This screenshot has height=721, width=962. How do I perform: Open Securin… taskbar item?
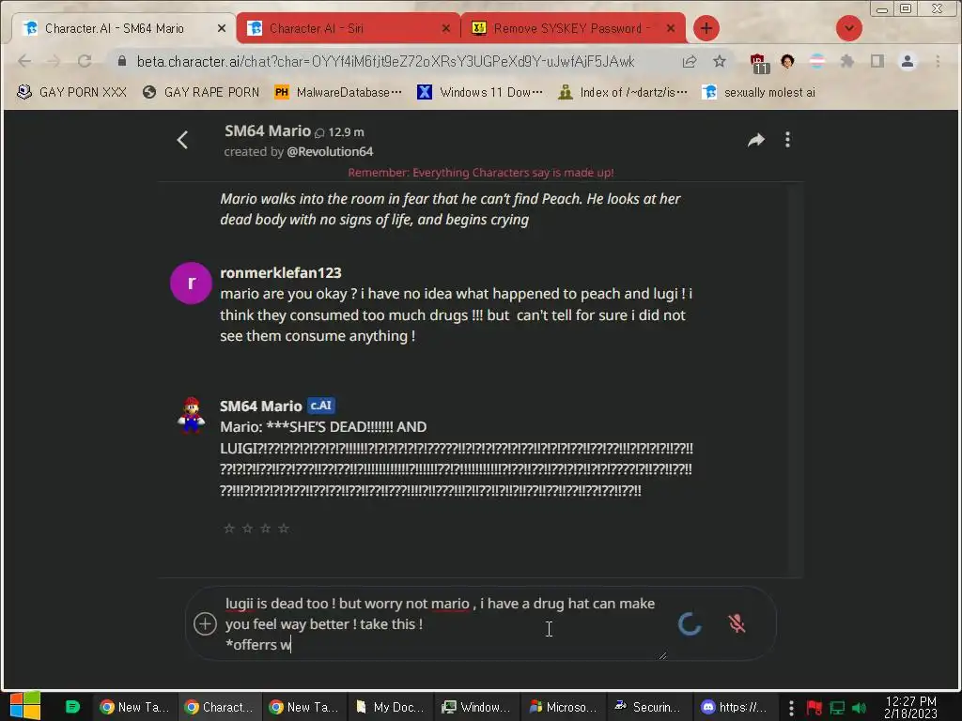pos(648,707)
